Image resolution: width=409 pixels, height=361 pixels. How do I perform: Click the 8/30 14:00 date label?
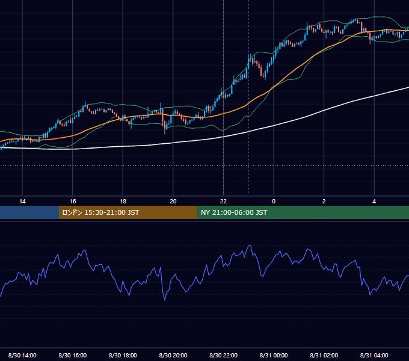click(x=22, y=355)
